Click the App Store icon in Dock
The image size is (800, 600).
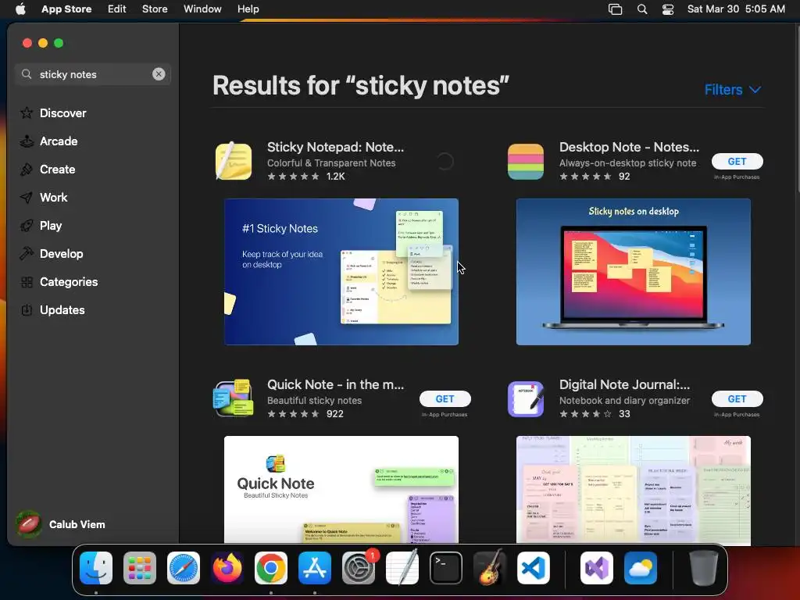[x=315, y=568]
